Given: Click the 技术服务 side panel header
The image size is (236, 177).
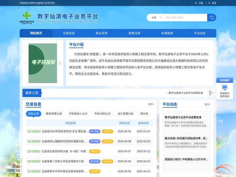Looking at the screenshot, I should point(225,80).
